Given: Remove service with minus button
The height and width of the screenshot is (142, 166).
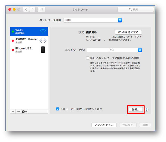Looking at the screenshot, I should (x=19, y=111).
